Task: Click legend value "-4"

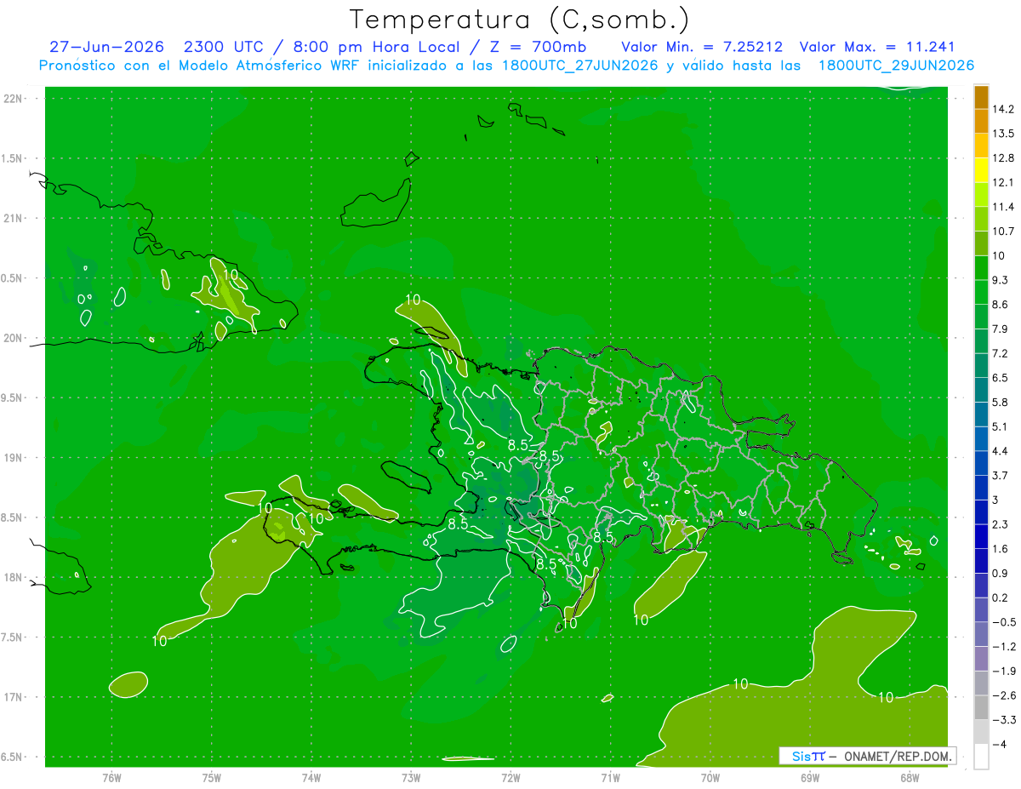Action: click(1001, 745)
